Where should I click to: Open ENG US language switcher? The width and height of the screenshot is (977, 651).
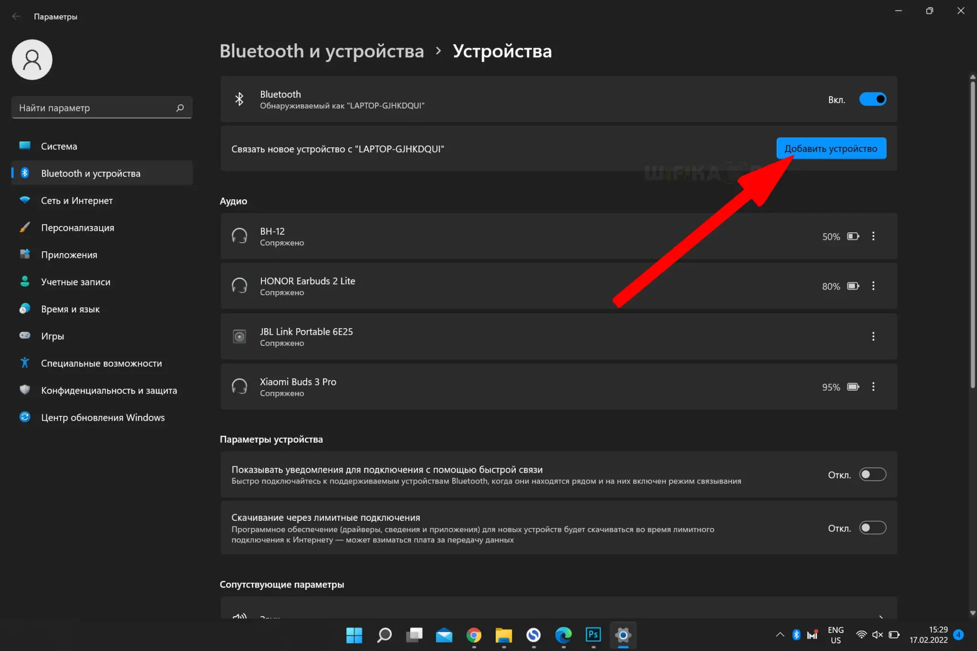(x=836, y=635)
